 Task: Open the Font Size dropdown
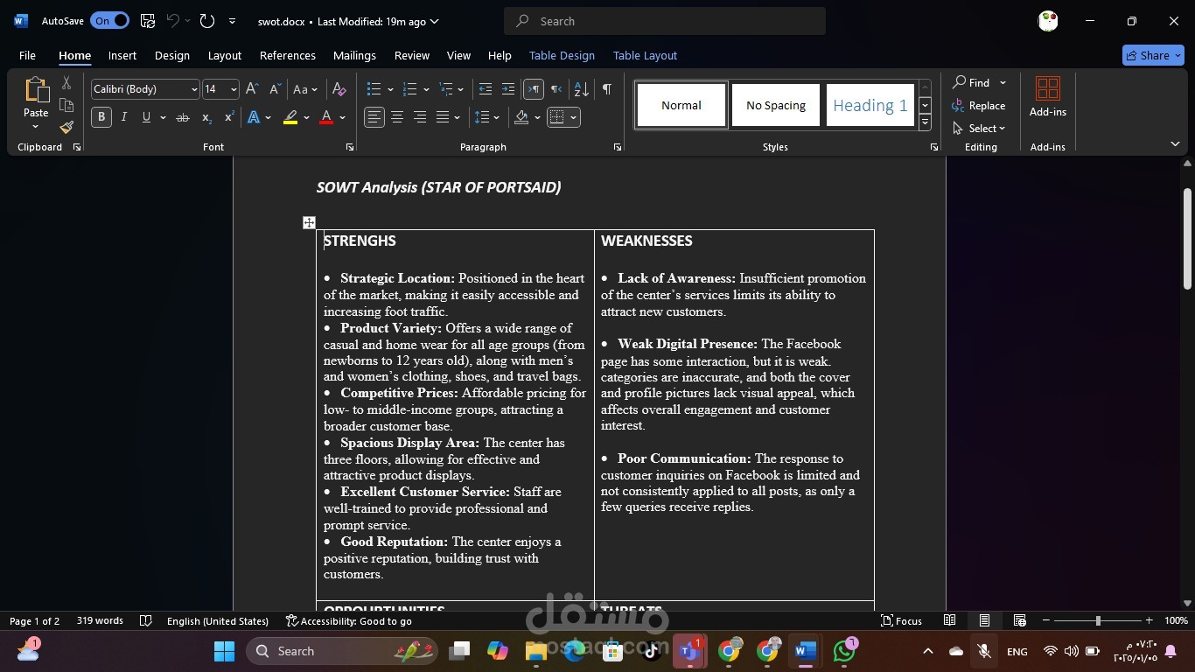234,89
